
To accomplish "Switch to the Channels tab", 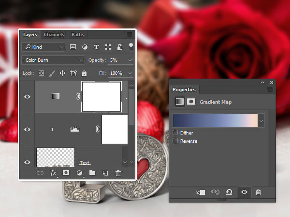I will pyautogui.click(x=54, y=35).
